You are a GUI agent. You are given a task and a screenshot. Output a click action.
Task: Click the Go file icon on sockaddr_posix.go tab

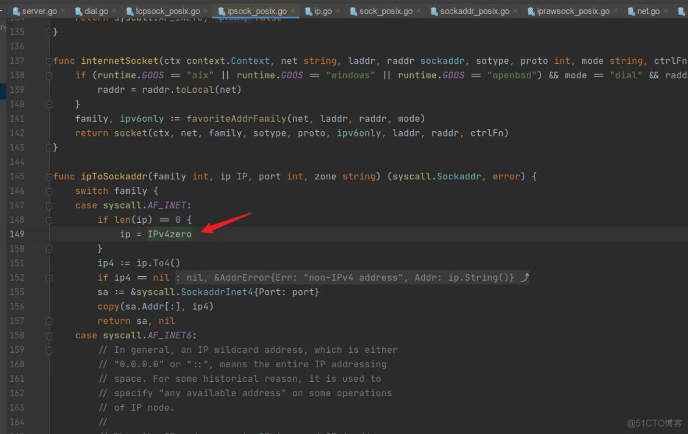click(x=435, y=12)
